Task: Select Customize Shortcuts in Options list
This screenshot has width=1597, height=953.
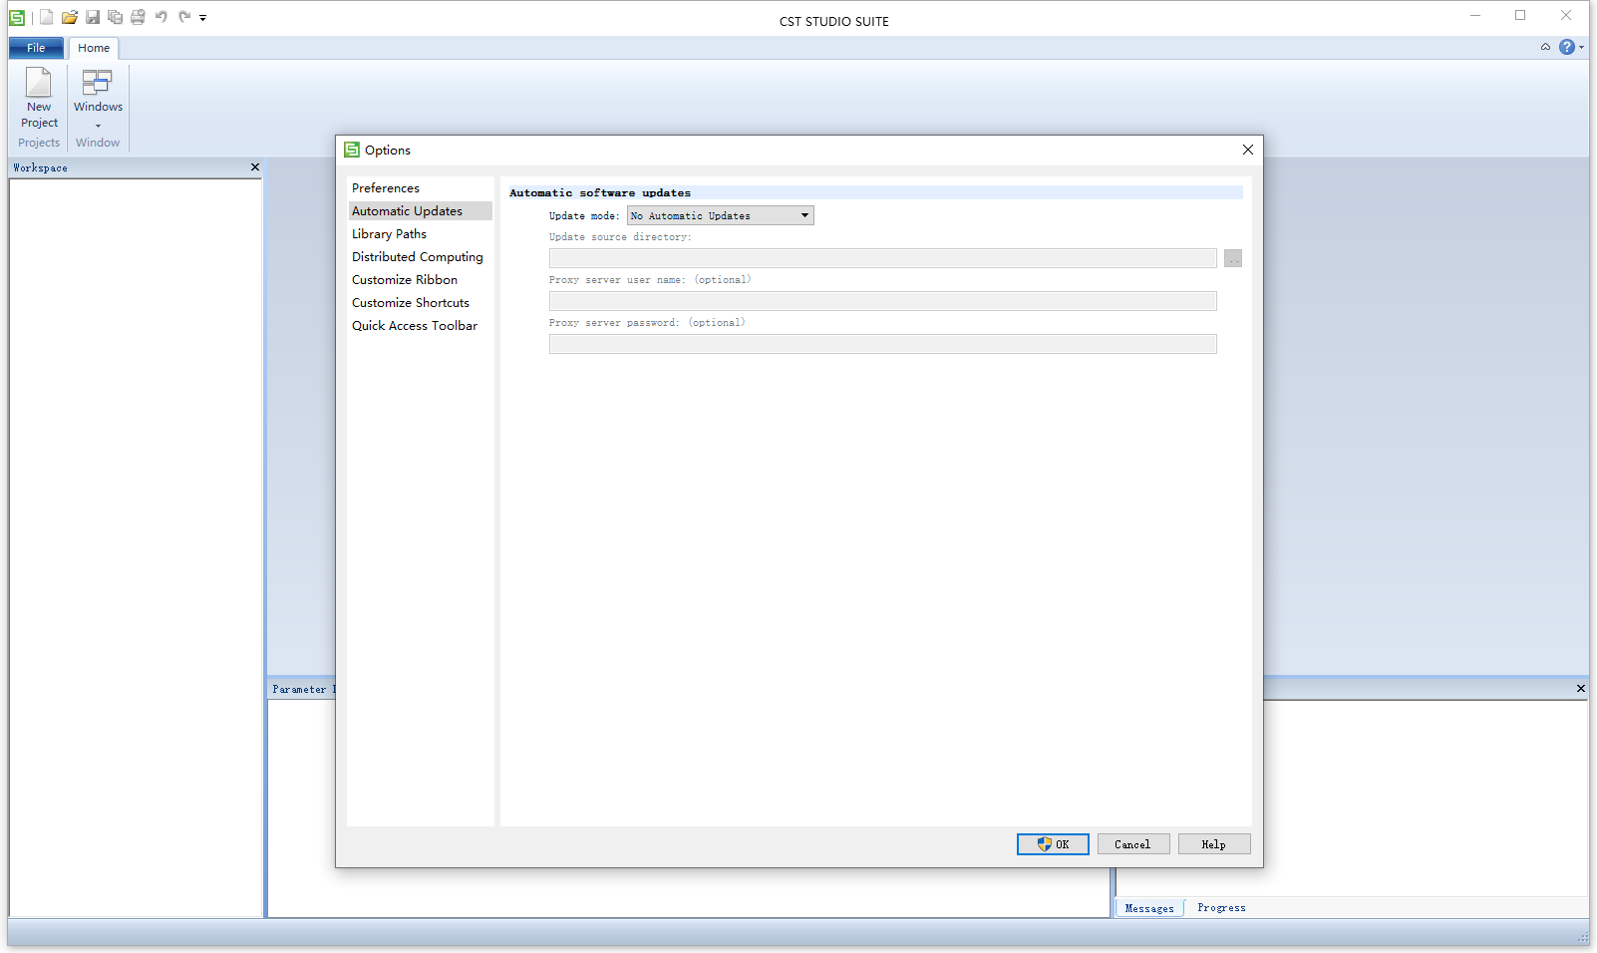Action: coord(420,303)
